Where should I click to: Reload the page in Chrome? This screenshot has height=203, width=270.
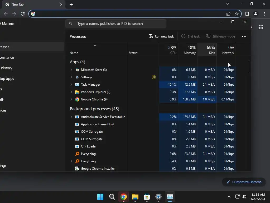(23, 14)
